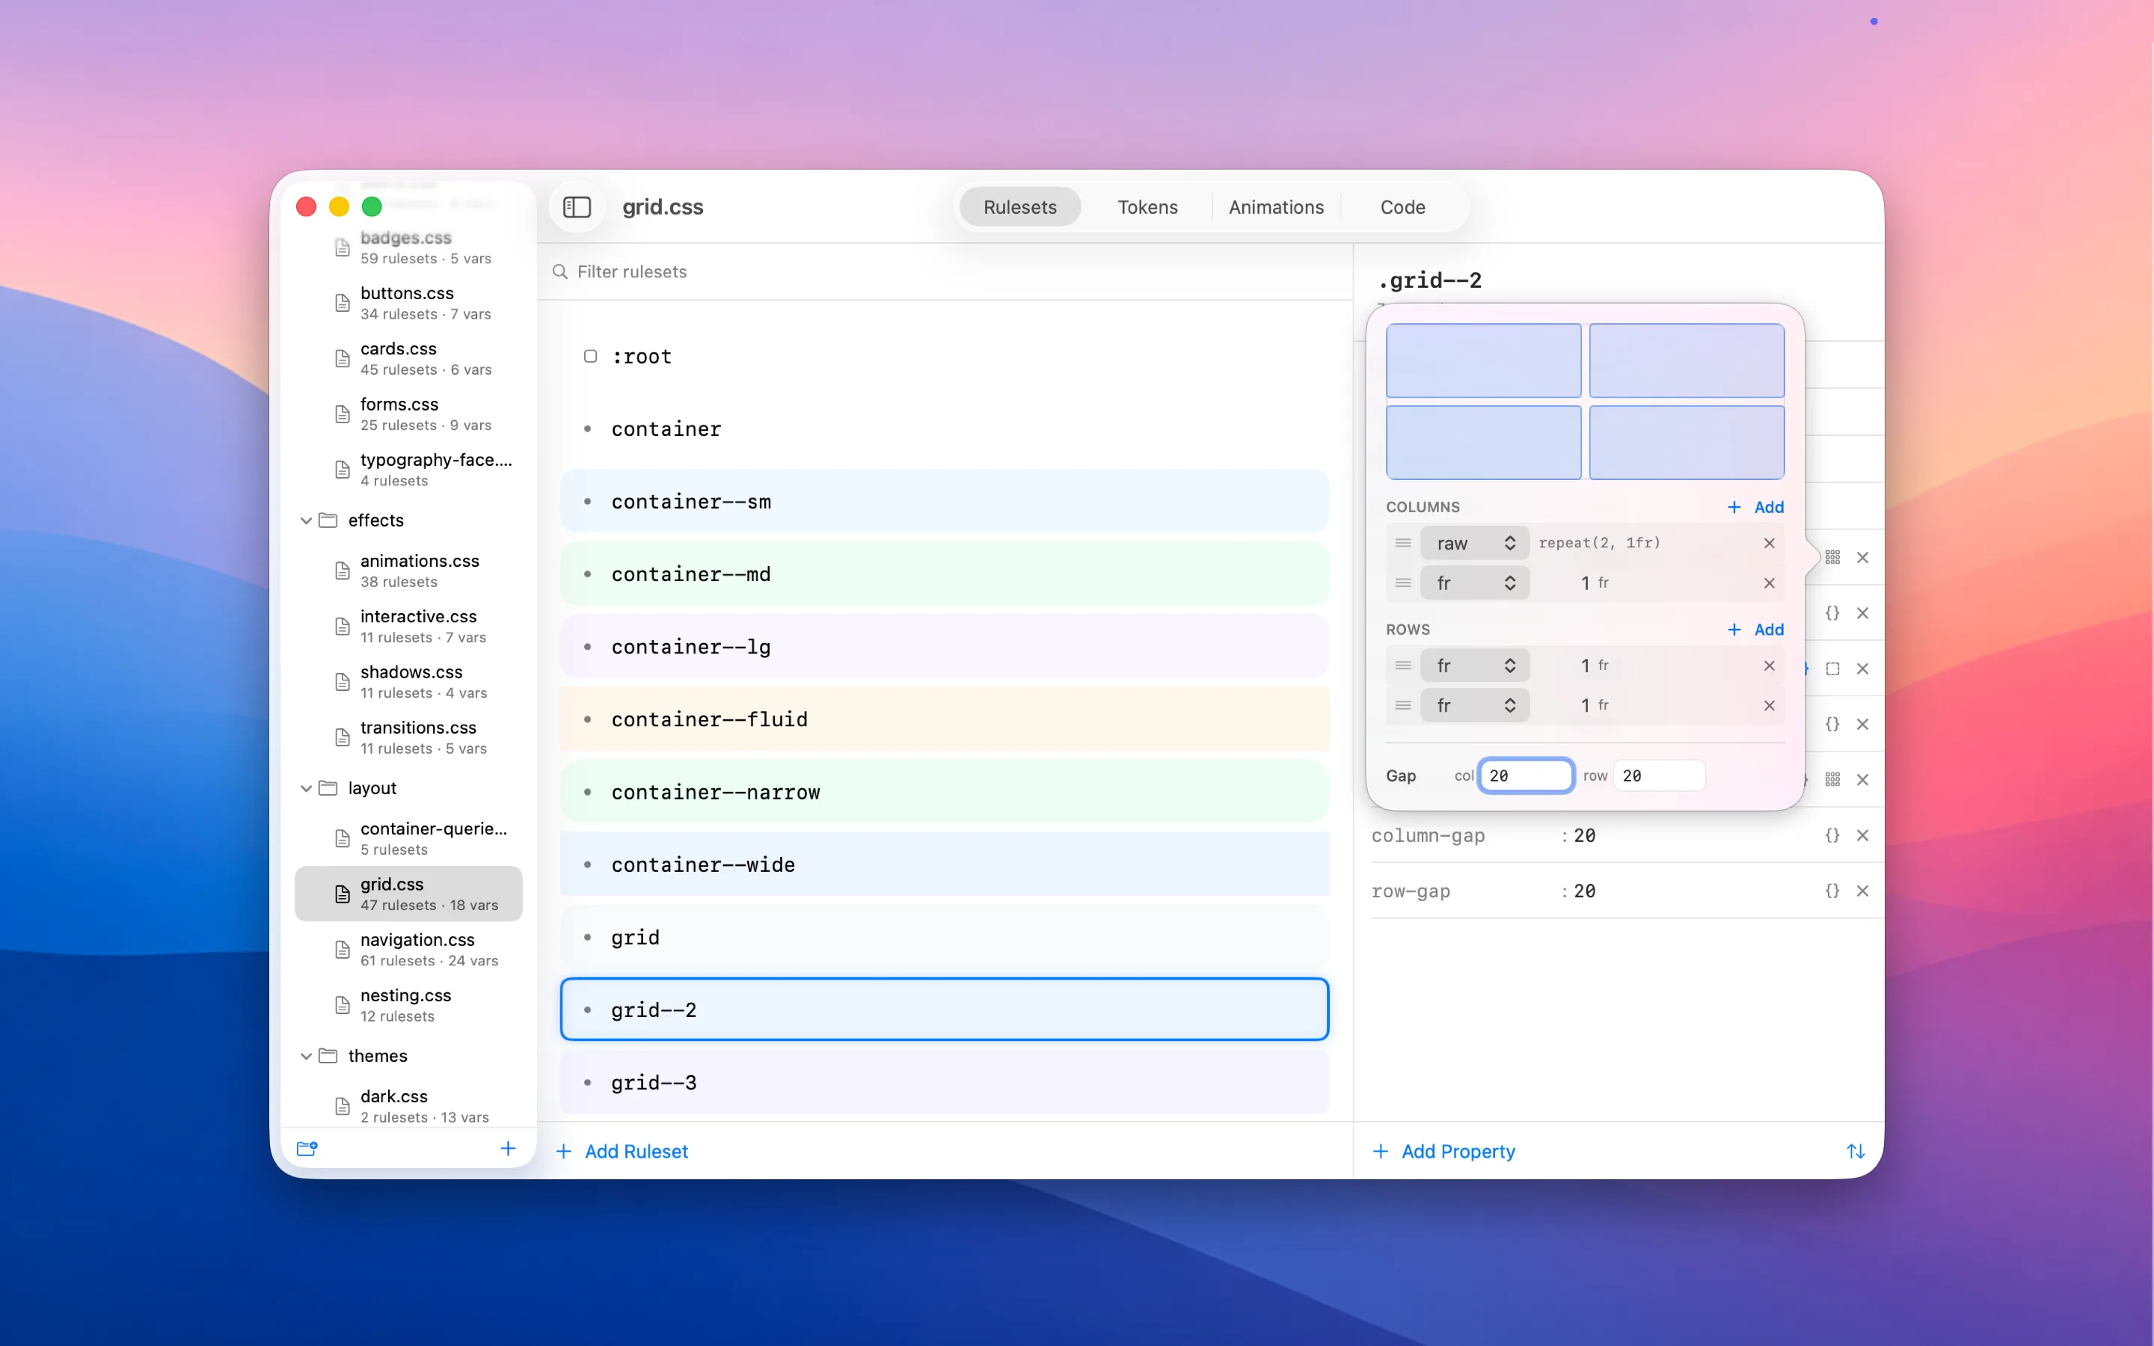Click the braces icon on column-gap row

click(1832, 835)
